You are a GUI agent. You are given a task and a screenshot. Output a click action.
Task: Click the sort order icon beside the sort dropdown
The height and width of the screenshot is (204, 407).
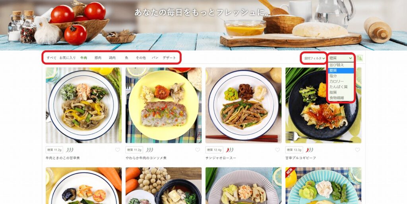pos(360,58)
